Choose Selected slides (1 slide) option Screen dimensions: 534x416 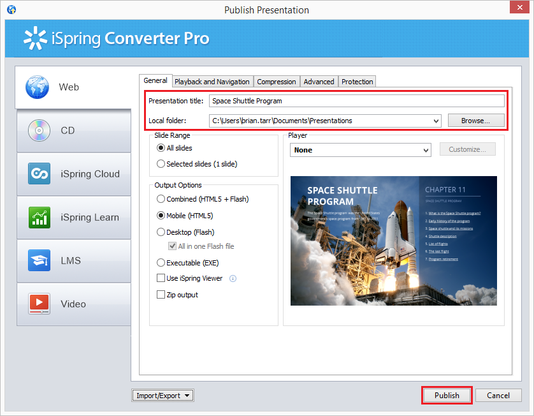(x=161, y=164)
